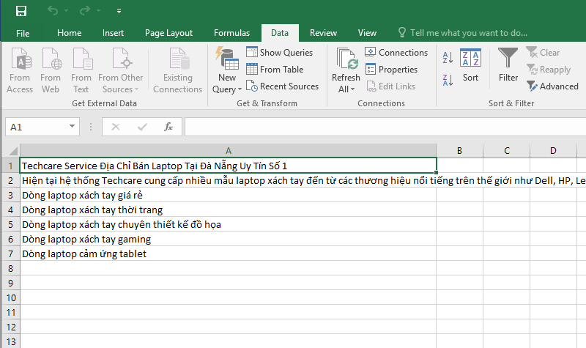This screenshot has height=348, width=586.
Task: Click the Refresh All icon
Action: point(346,59)
